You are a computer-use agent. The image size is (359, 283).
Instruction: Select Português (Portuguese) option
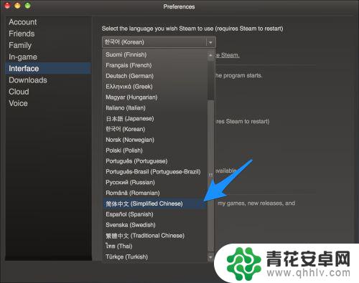coord(155,161)
